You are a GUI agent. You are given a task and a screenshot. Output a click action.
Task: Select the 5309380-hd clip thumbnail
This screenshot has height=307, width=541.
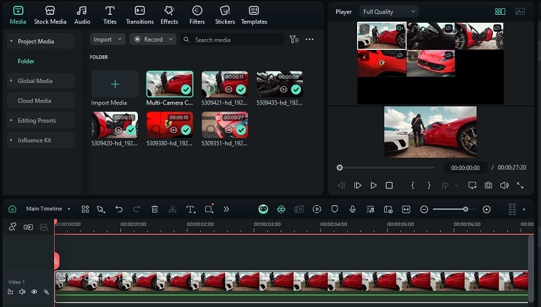170,125
